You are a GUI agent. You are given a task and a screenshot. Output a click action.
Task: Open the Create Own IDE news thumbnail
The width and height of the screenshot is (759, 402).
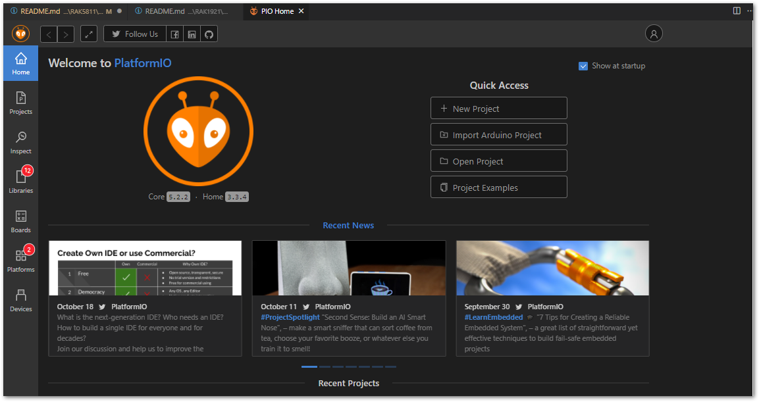coord(145,268)
